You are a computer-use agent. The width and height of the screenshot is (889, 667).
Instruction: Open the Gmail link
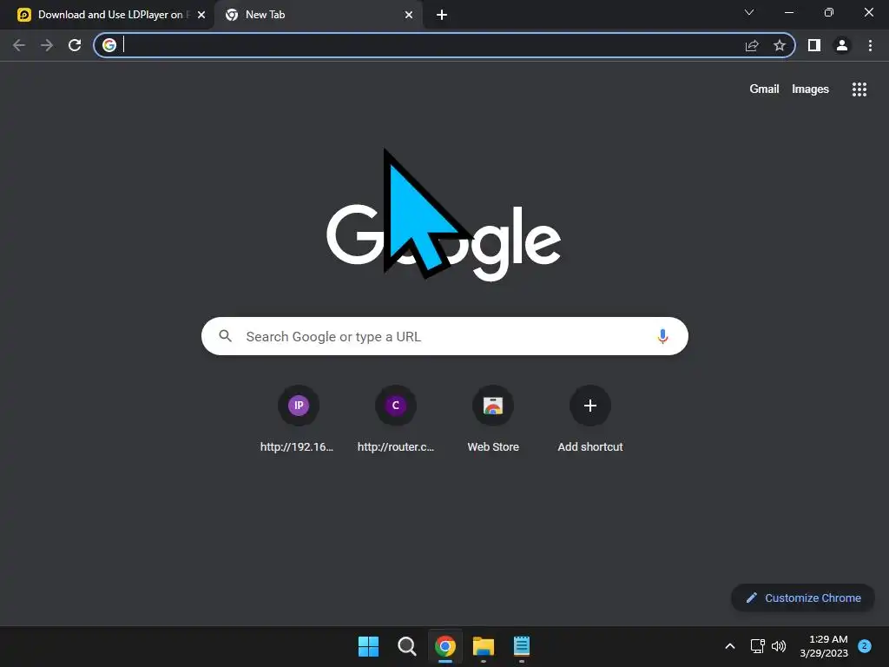click(x=764, y=89)
